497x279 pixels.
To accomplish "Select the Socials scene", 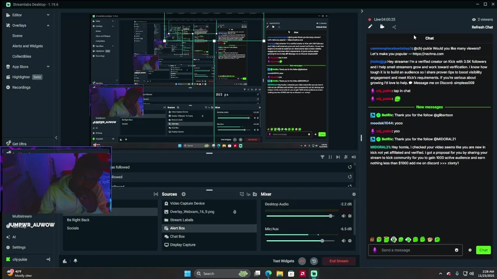I will click(x=73, y=228).
